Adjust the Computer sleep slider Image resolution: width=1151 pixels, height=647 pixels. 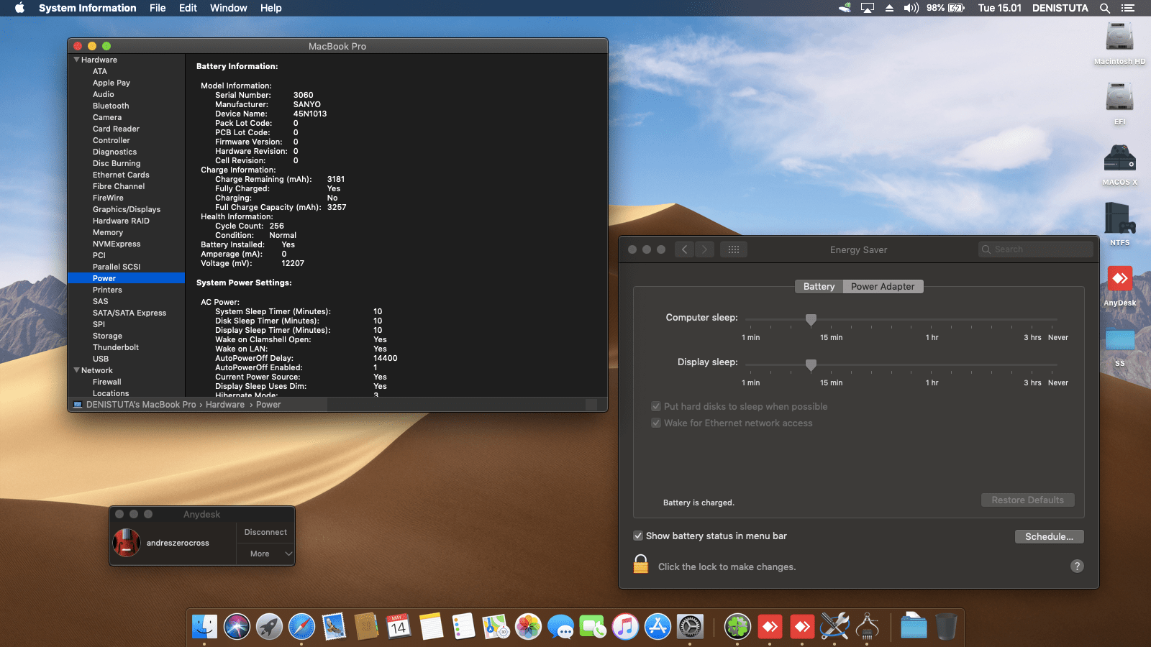coord(811,319)
